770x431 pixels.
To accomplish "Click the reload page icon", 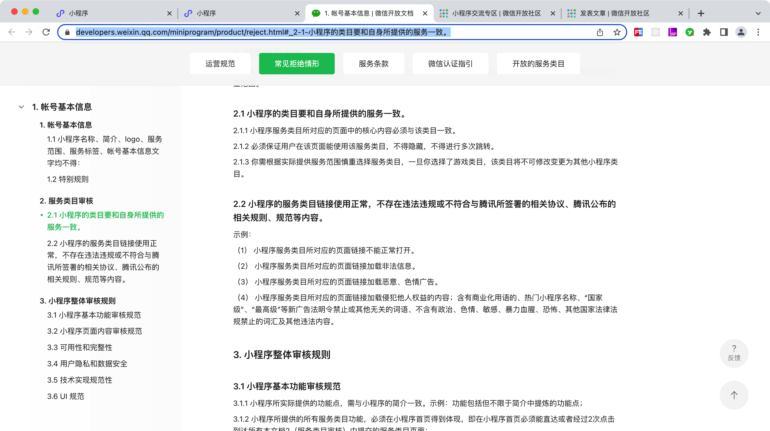I will click(x=46, y=32).
